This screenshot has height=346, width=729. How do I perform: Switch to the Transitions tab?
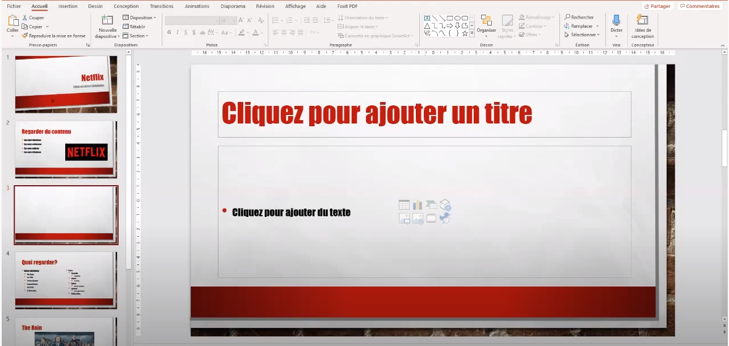pyautogui.click(x=162, y=6)
